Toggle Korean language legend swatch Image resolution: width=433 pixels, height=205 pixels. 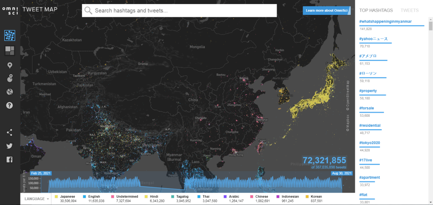pos(306,197)
